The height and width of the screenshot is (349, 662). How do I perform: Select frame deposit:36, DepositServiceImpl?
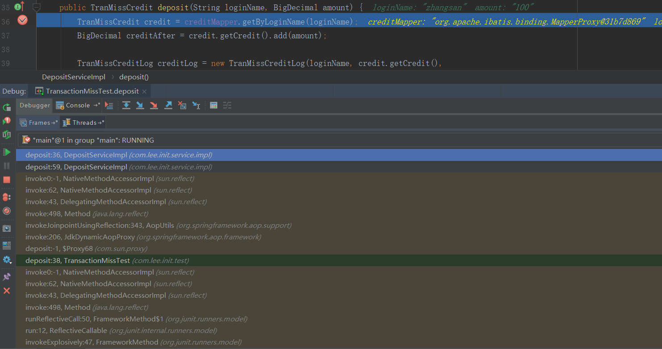[339, 155]
